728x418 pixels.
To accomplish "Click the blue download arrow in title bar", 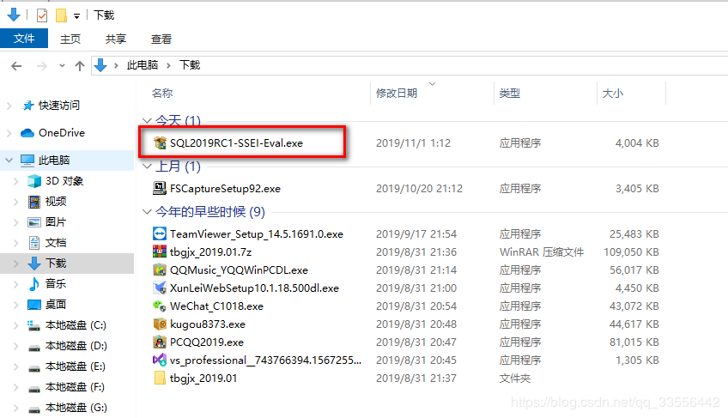I will pos(14,15).
